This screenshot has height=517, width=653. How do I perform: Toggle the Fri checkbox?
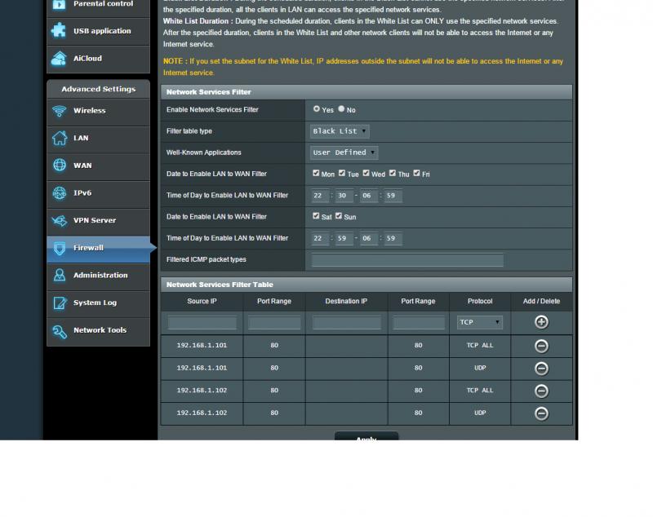pyautogui.click(x=416, y=173)
